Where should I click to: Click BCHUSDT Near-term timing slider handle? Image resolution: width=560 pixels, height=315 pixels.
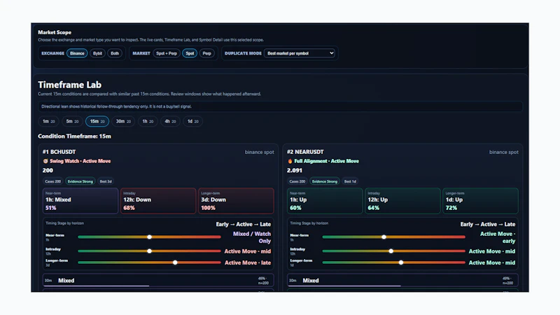(x=150, y=237)
